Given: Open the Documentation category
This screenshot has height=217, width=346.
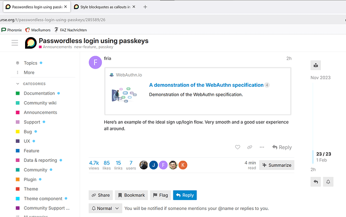Looking at the screenshot, I should (39, 93).
